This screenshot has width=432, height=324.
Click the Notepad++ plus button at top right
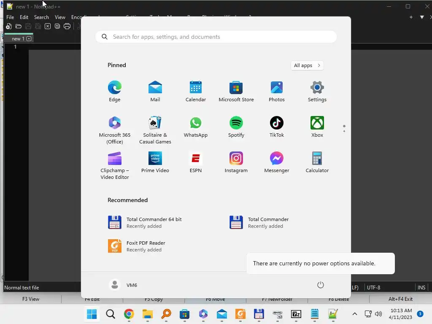(411, 17)
